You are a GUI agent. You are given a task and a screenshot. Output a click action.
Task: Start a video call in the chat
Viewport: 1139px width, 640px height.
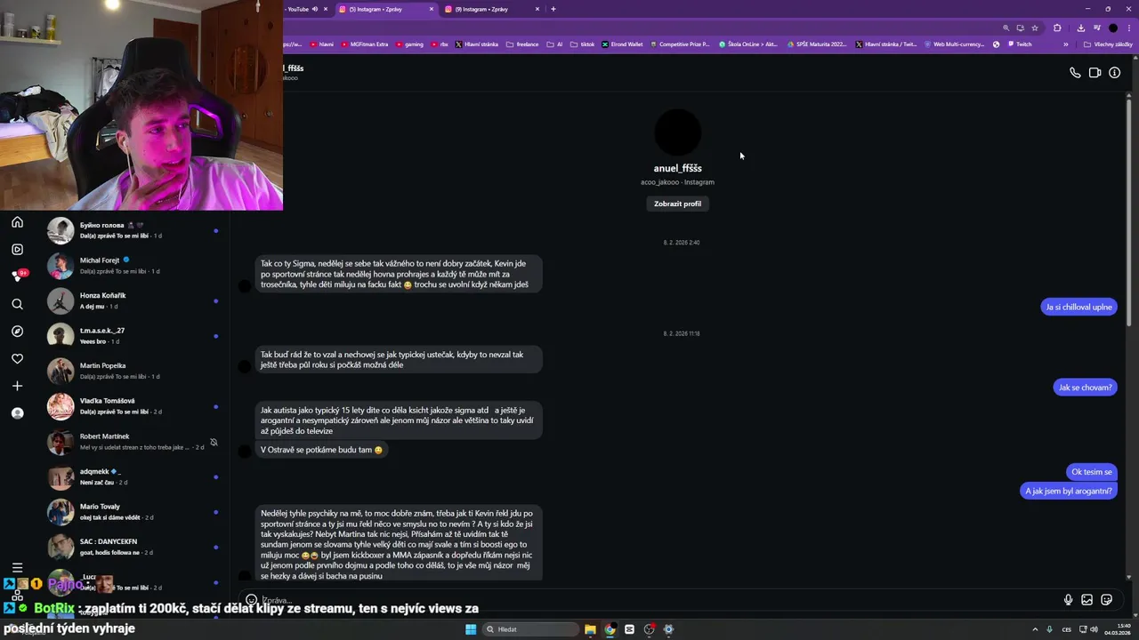coord(1095,73)
